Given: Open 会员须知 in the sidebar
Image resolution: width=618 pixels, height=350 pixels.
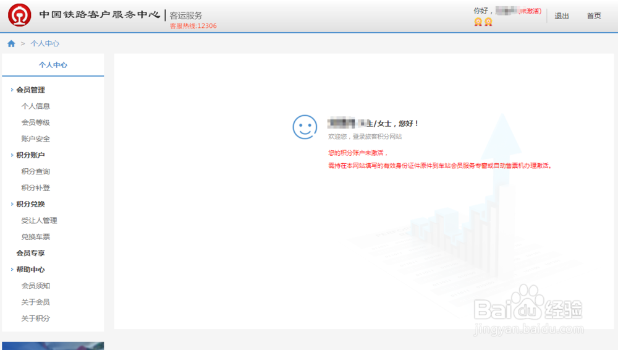Looking at the screenshot, I should 35,286.
